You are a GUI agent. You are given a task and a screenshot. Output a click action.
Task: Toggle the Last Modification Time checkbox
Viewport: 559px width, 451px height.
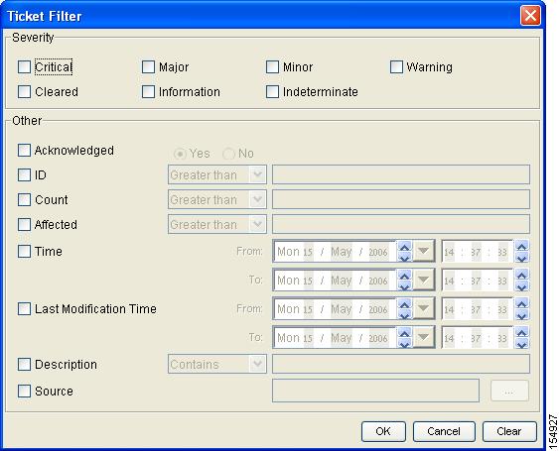coord(24,308)
